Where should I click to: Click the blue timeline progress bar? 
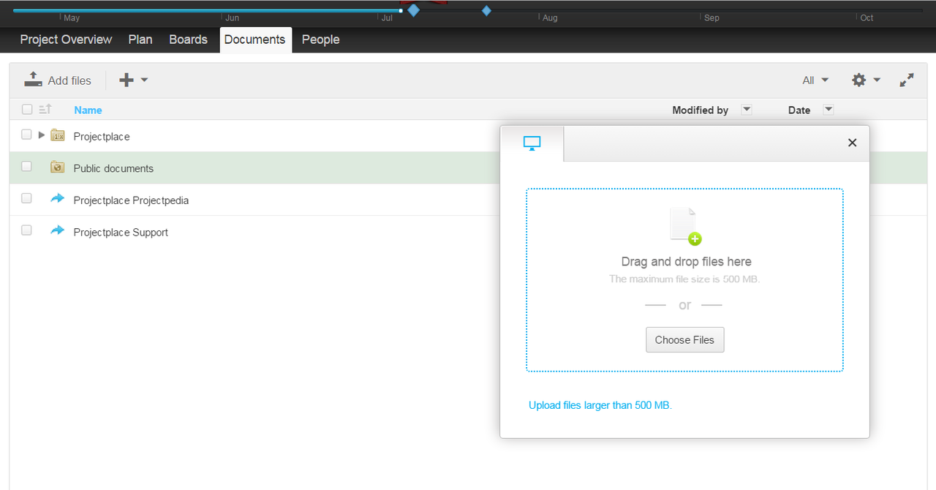pyautogui.click(x=207, y=11)
